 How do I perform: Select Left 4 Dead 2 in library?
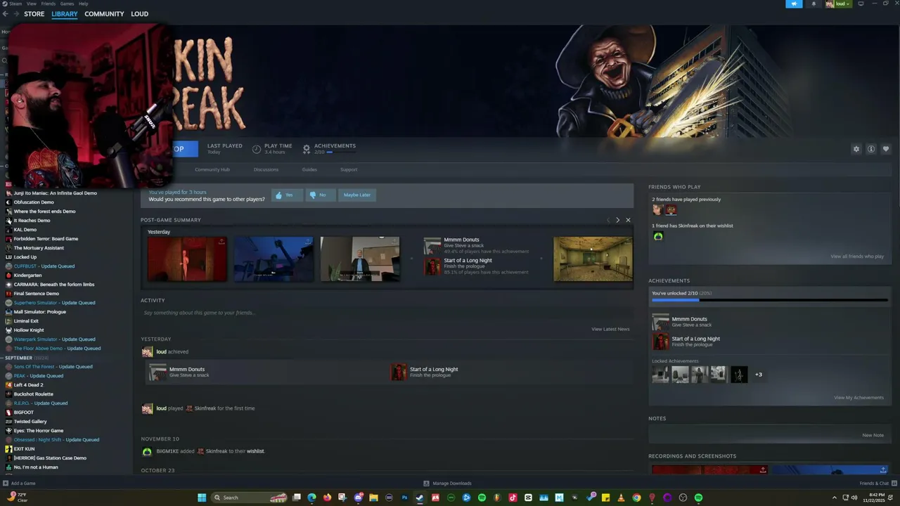pos(28,385)
